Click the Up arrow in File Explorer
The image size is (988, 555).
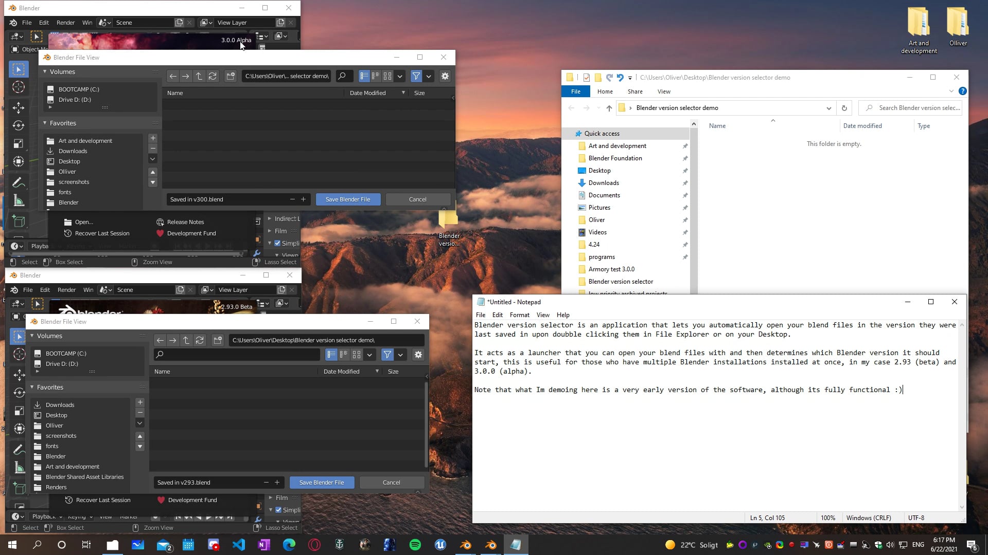(609, 108)
